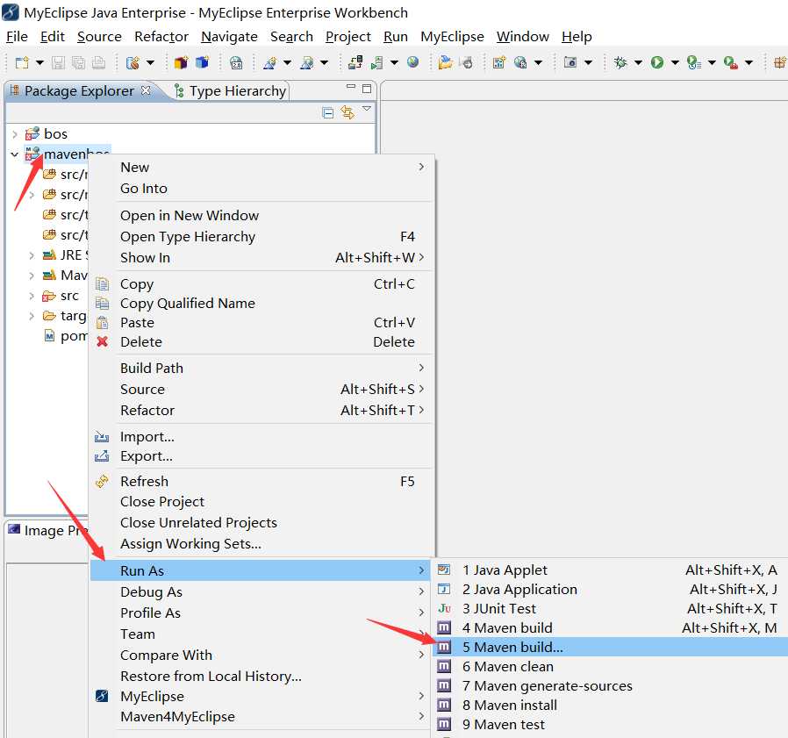Click the globe browser toolbar icon
Image resolution: width=788 pixels, height=738 pixels.
click(x=413, y=62)
